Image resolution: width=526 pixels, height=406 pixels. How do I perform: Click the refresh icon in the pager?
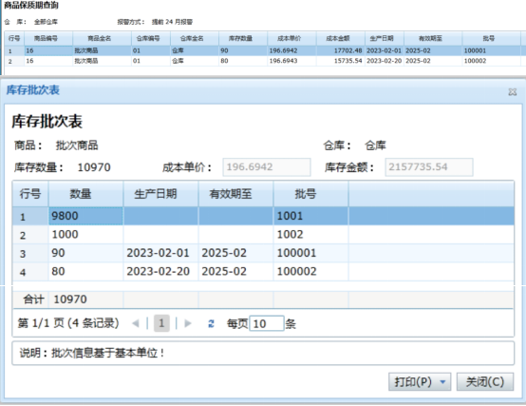coord(211,323)
